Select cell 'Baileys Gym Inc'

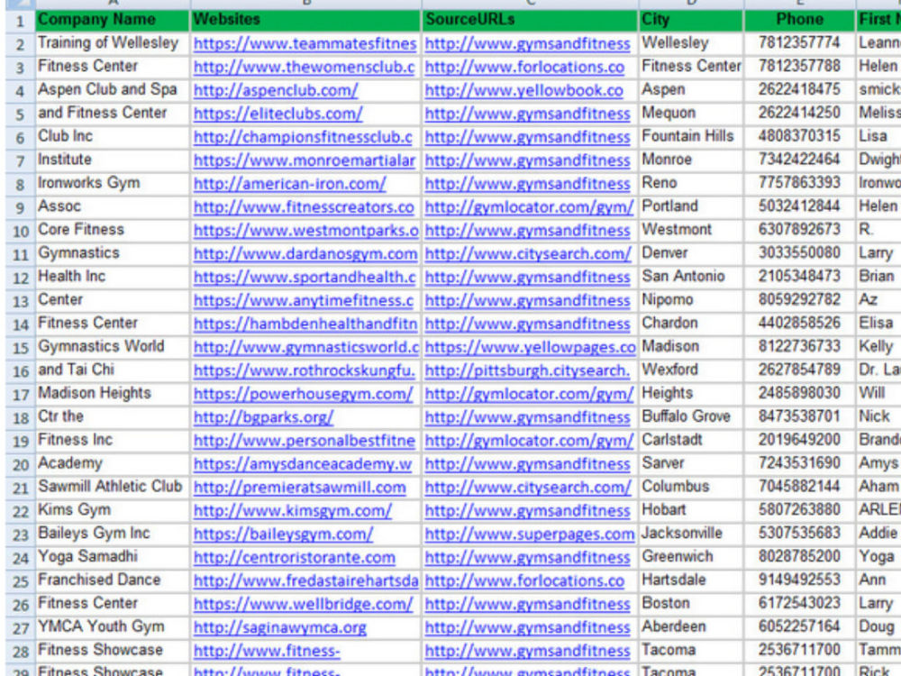click(x=113, y=534)
